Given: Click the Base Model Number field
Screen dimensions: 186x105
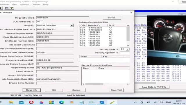Looking at the screenshot, I should tap(55, 37).
